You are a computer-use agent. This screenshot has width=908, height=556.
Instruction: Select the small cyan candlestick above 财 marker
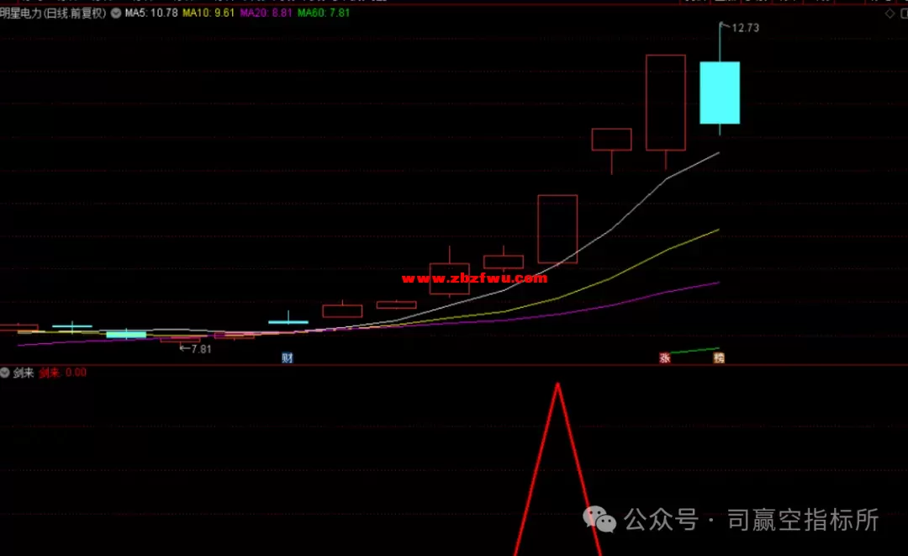(x=288, y=321)
